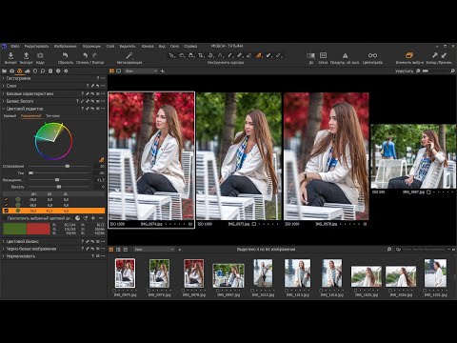Switch to Basic (Базовый) color editor tab
Image resolution: width=457 pixels, height=343 pixels.
(10, 116)
